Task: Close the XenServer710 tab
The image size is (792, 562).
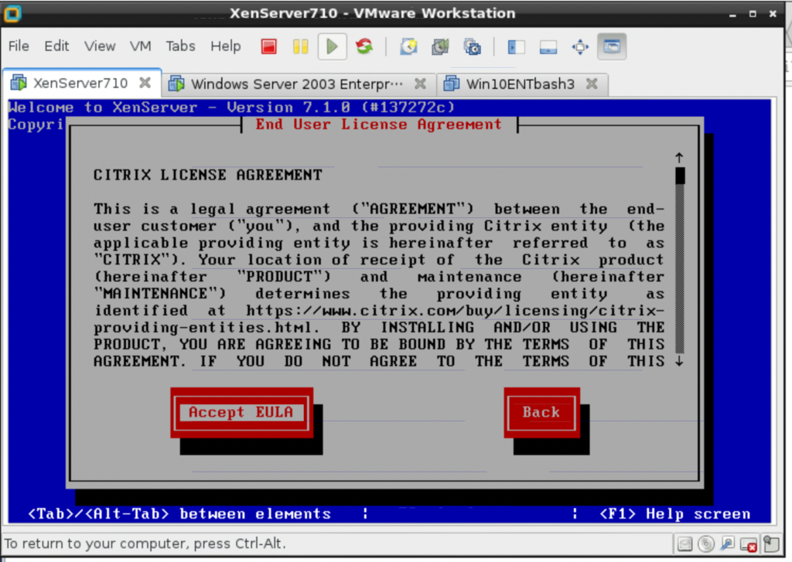Action: pyautogui.click(x=145, y=82)
